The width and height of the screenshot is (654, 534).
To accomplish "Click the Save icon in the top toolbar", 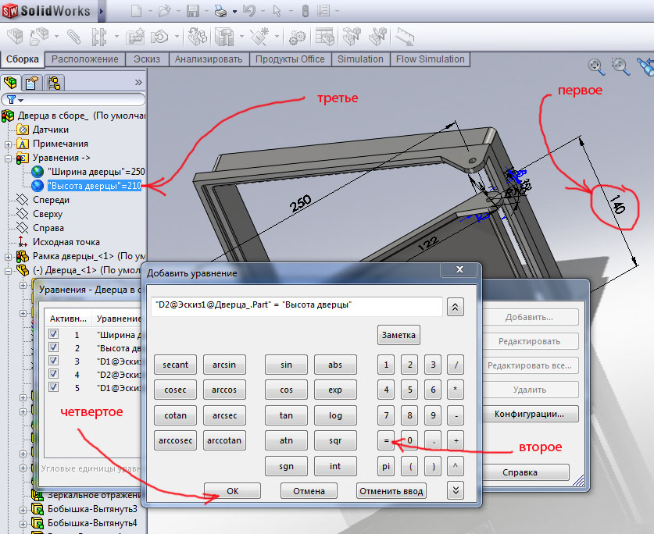I will pyautogui.click(x=192, y=11).
